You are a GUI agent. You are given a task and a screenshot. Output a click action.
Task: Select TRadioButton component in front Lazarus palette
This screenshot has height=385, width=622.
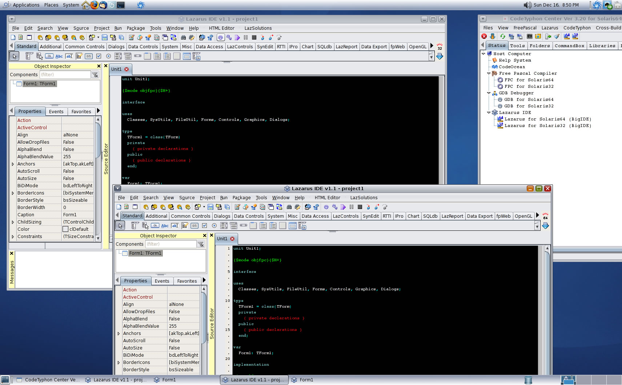214,226
